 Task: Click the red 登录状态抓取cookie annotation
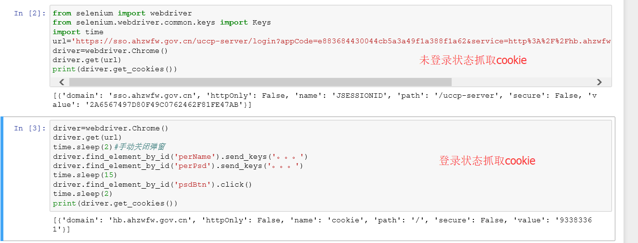pos(487,161)
